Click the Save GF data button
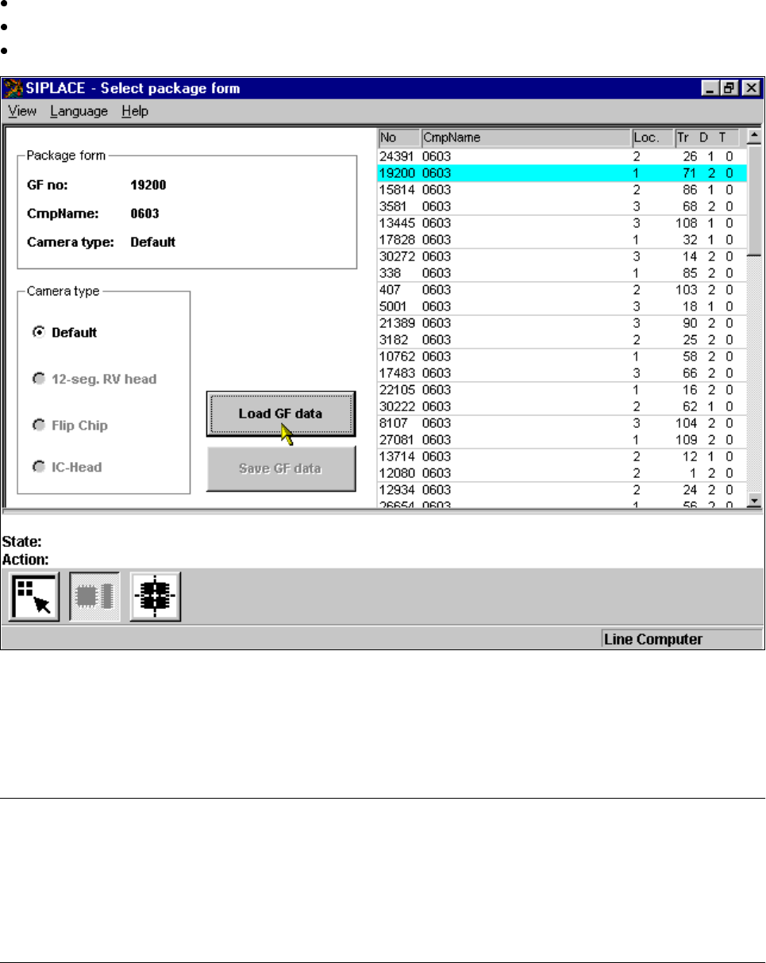This screenshot has height=963, width=766. 280,468
